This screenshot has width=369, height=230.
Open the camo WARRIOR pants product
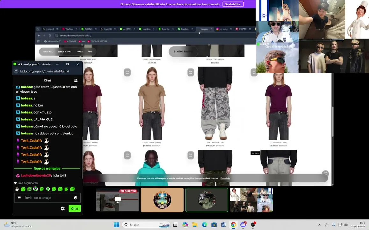pyautogui.click(x=215, y=104)
